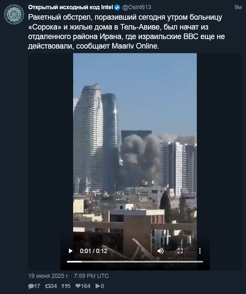Open the Osint613 profile avatar
The height and width of the screenshot is (294, 246).
pyautogui.click(x=14, y=14)
